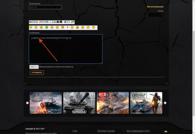Screen dimensions: 195x134
Task: Focus the message (Сообщение) text area
Action: click(x=66, y=49)
